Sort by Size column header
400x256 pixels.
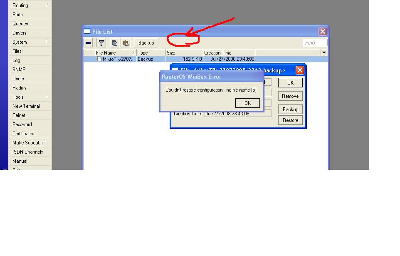185,52
